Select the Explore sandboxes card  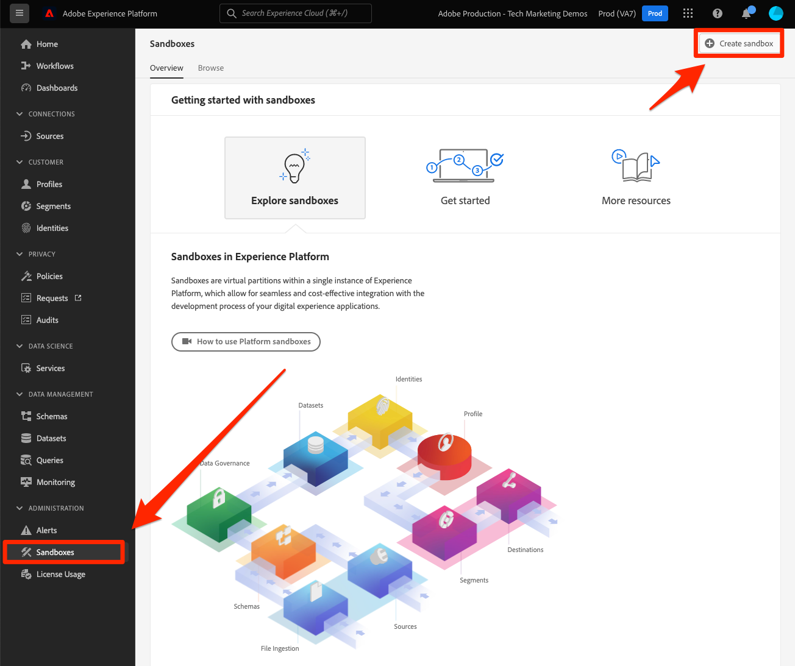point(295,178)
